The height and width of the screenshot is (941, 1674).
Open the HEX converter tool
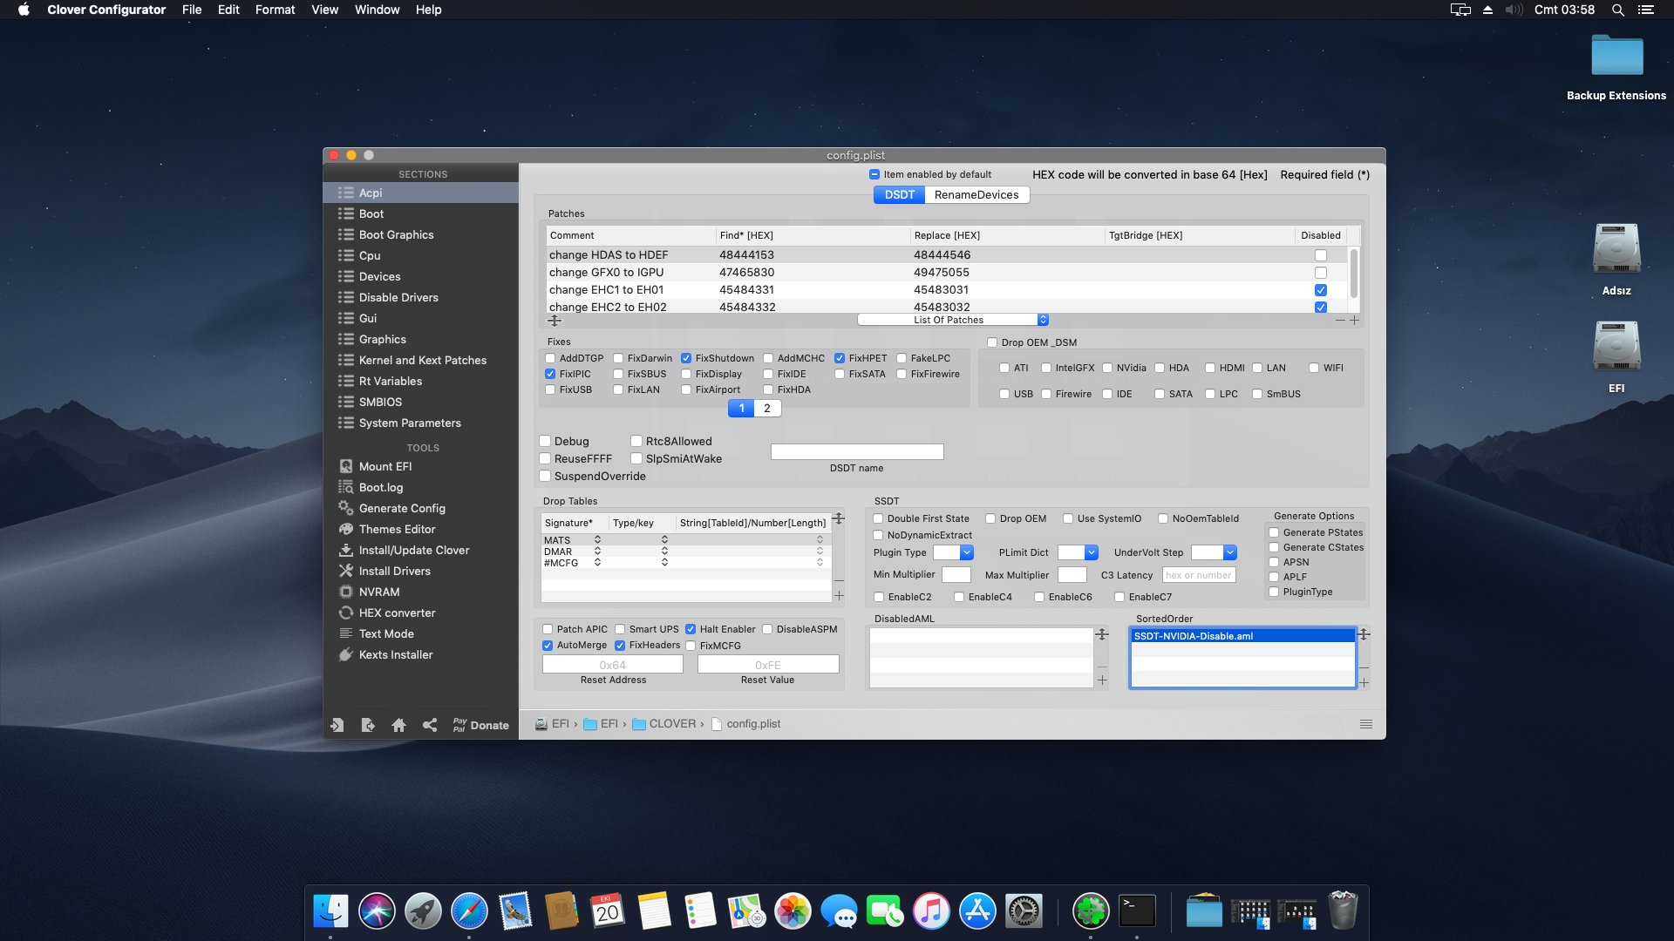point(396,613)
